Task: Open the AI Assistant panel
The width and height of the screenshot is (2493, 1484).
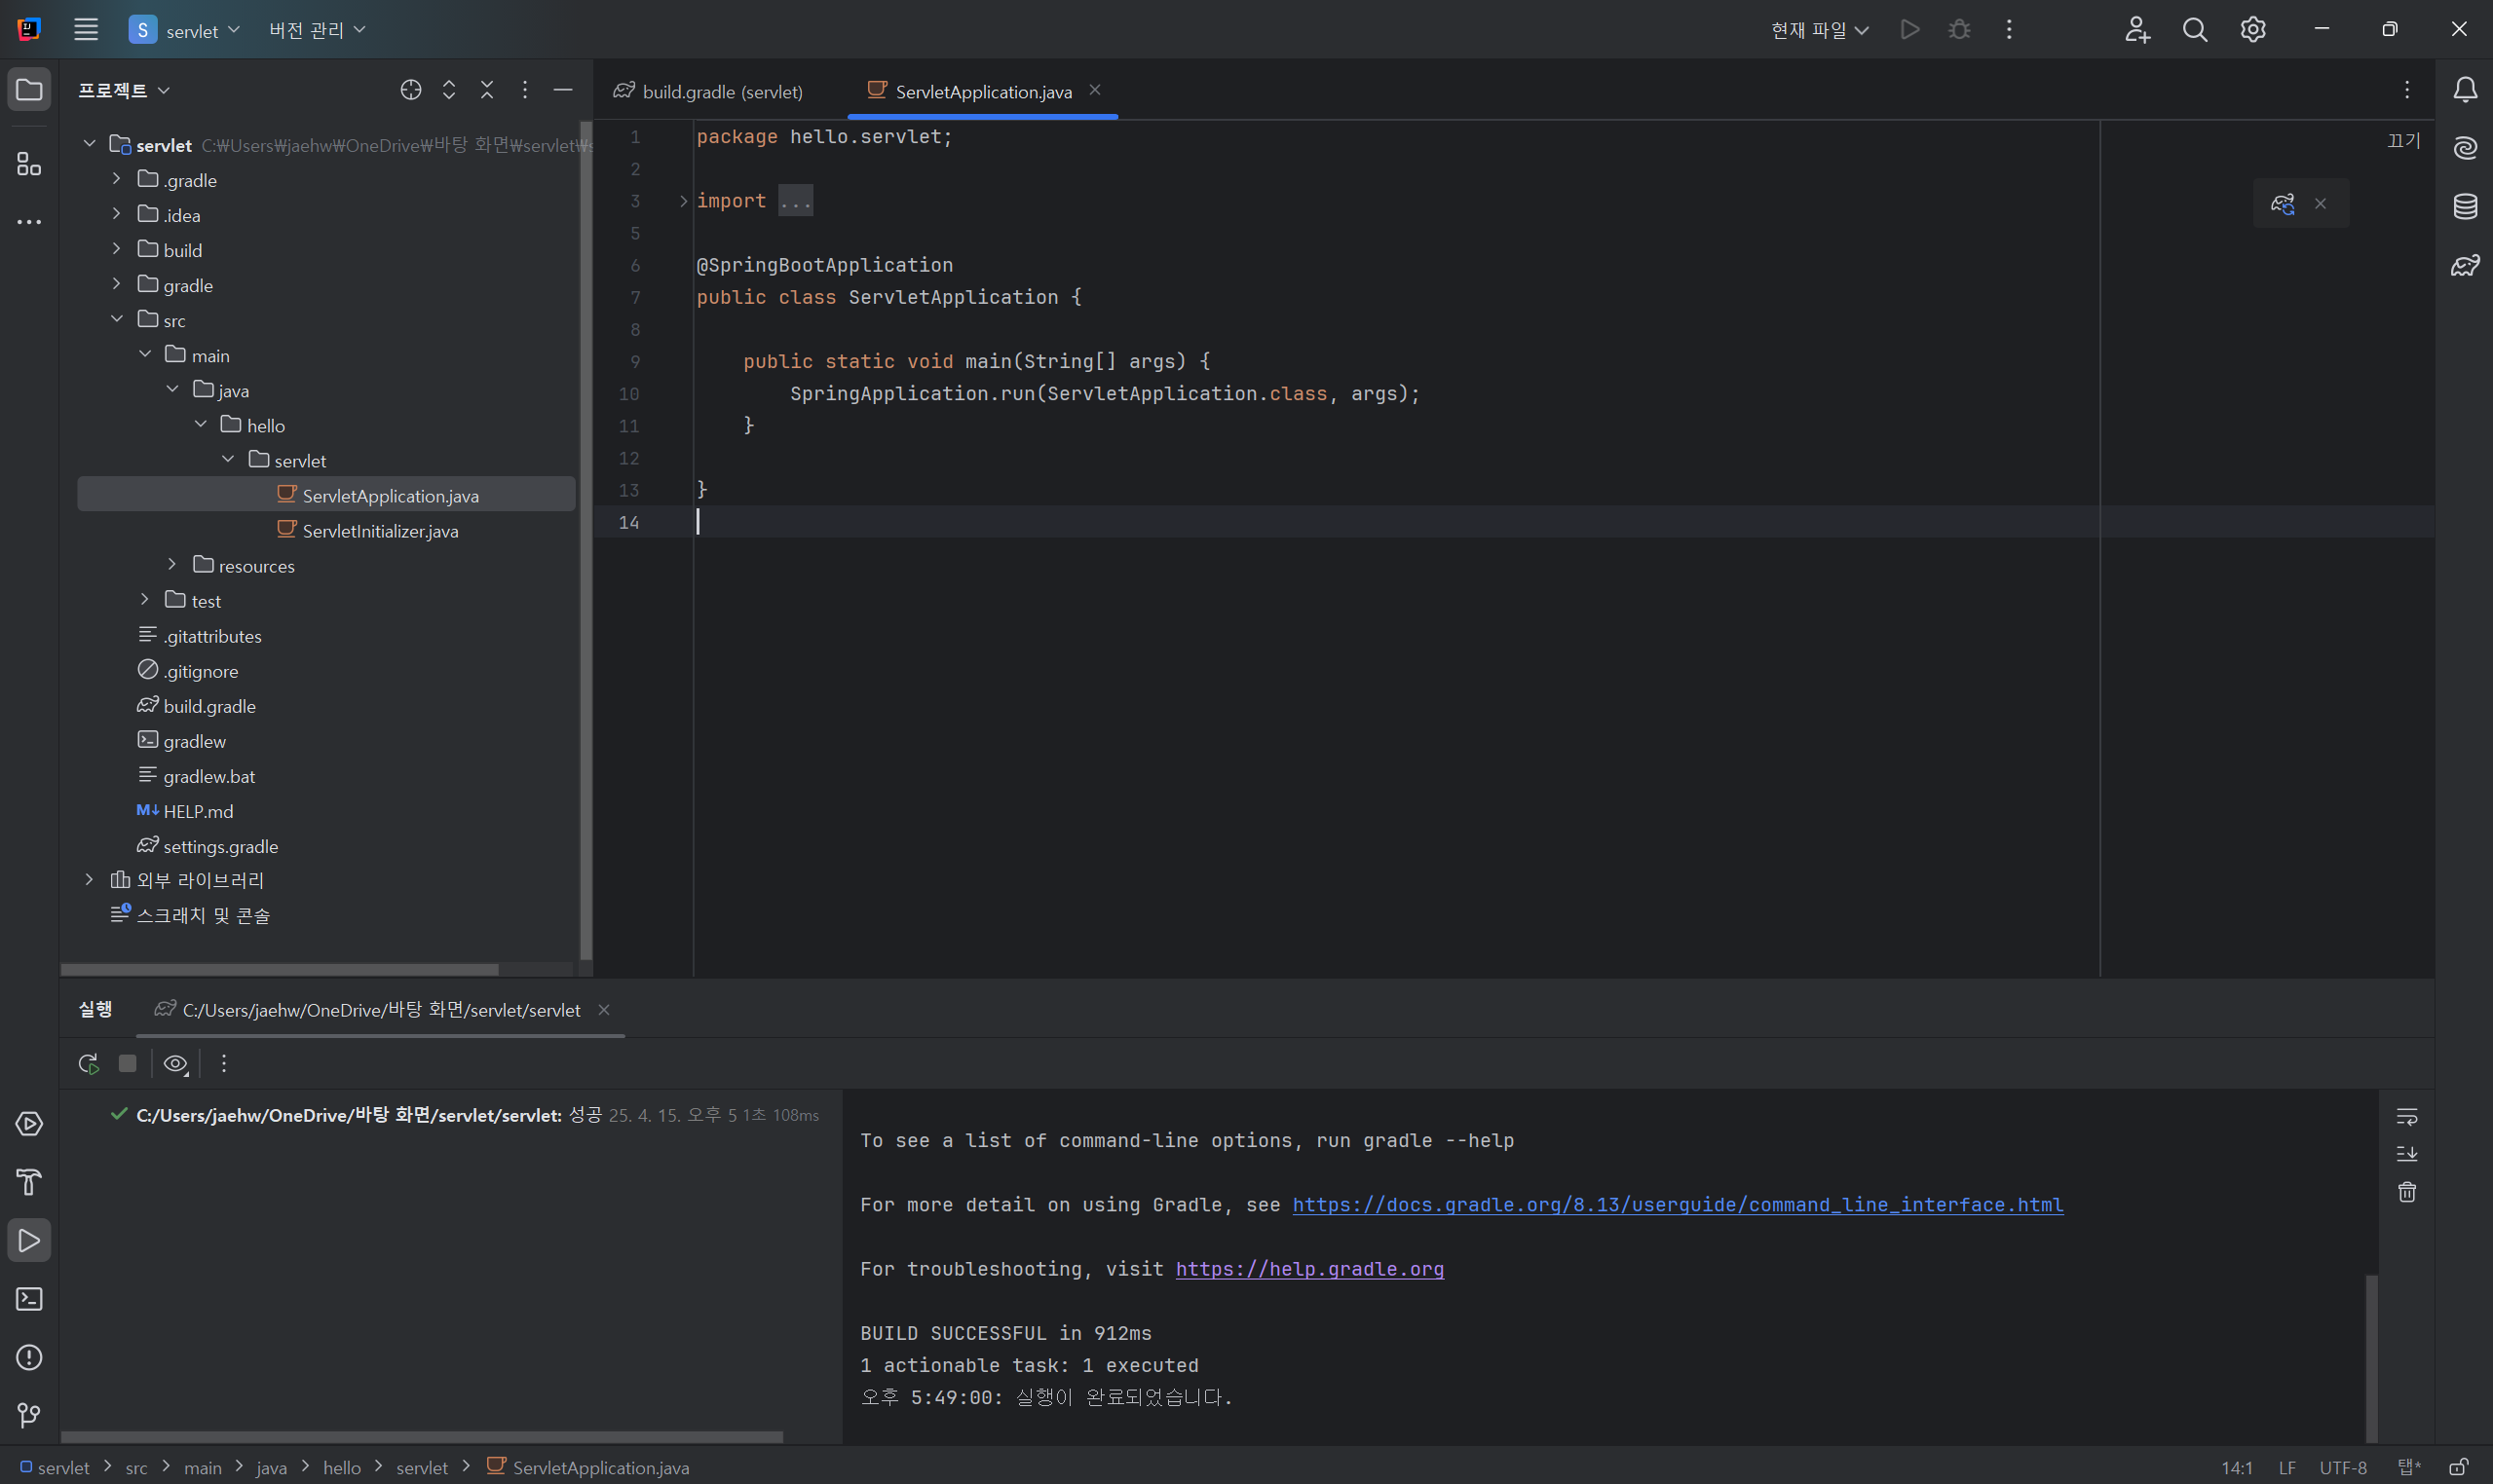Action: pyautogui.click(x=2465, y=148)
